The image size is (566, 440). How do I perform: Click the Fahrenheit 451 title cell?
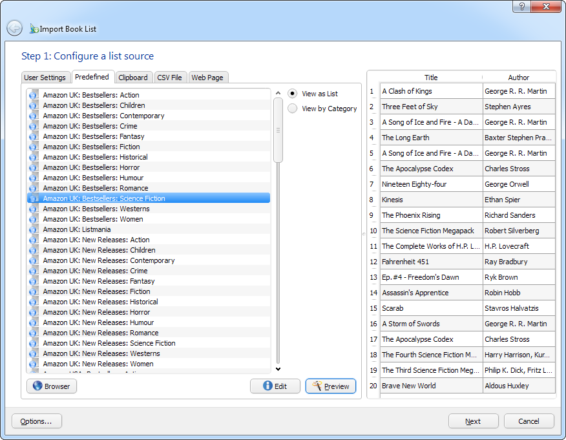pyautogui.click(x=432, y=262)
